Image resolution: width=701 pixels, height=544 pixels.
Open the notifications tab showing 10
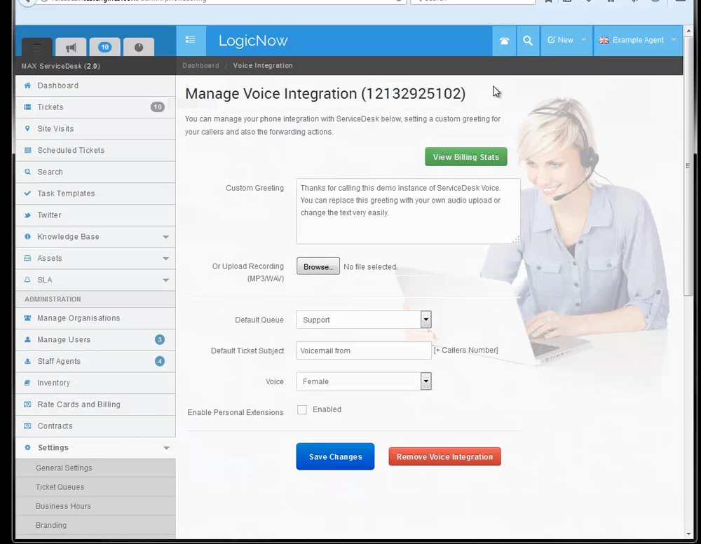[104, 47]
